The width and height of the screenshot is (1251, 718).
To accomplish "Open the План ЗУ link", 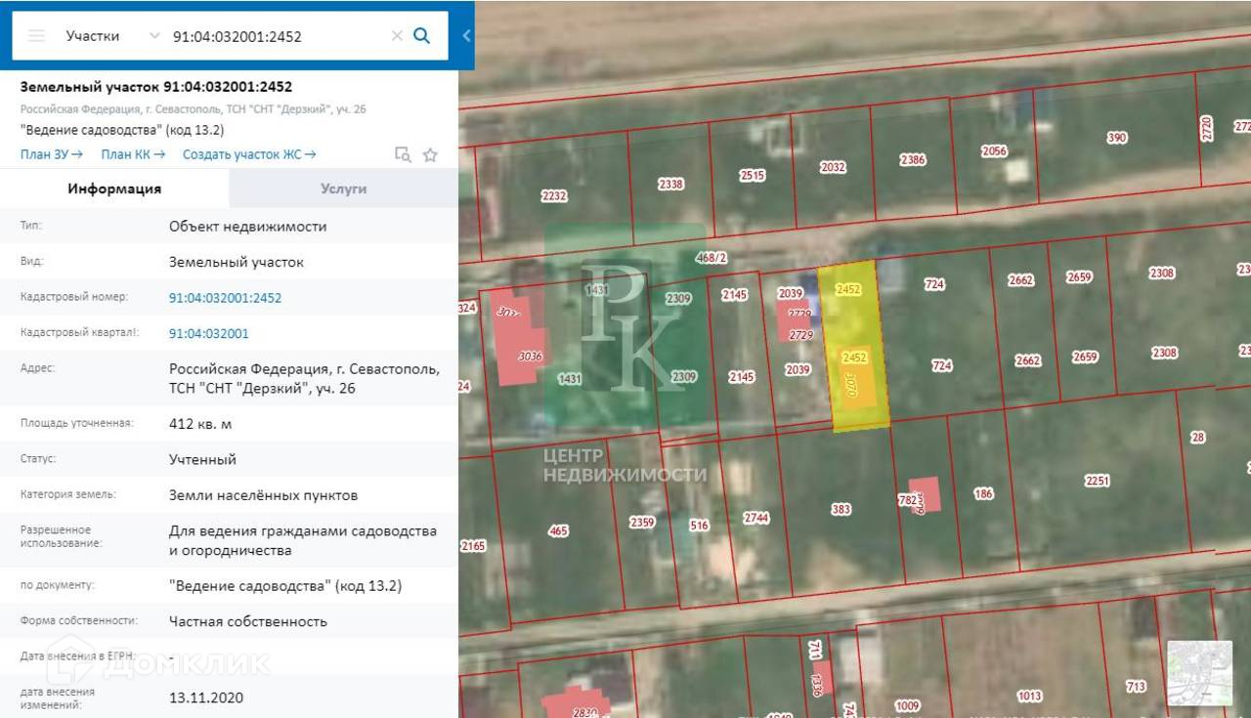I will coord(51,154).
